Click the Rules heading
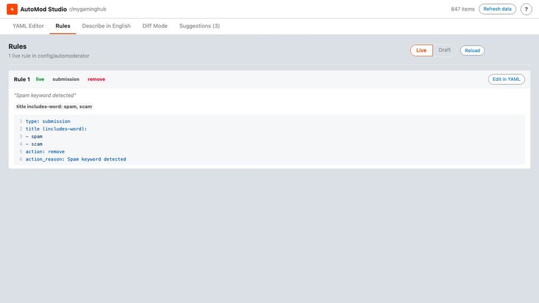Image resolution: width=539 pixels, height=303 pixels. [17, 46]
